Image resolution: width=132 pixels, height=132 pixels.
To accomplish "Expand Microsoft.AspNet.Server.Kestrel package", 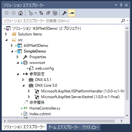I will pos(29,97).
